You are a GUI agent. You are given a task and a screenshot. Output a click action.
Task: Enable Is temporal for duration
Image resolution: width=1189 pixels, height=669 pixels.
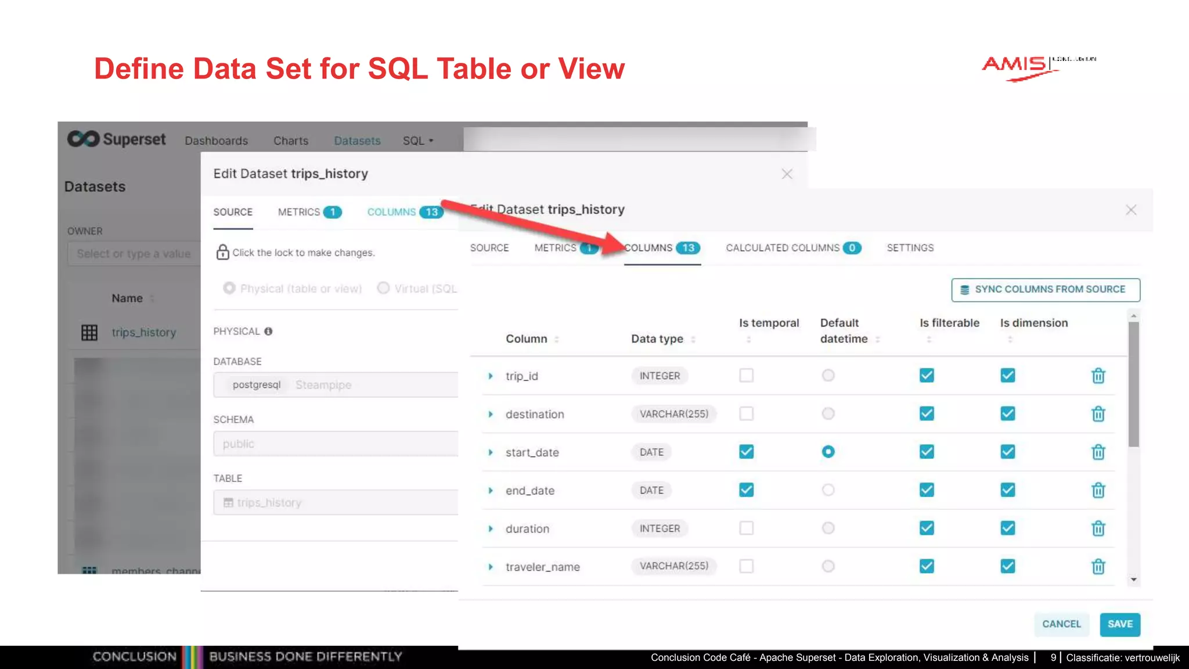pos(746,528)
